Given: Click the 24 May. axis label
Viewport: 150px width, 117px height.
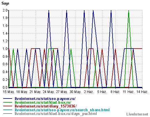Looking at the screenshot, I should [49, 92].
